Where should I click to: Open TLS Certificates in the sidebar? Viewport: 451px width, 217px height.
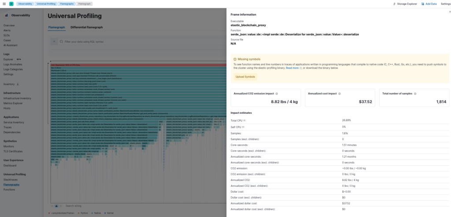(13, 151)
